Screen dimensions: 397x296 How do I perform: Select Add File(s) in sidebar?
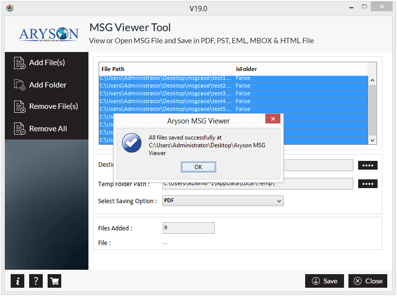pyautogui.click(x=47, y=63)
